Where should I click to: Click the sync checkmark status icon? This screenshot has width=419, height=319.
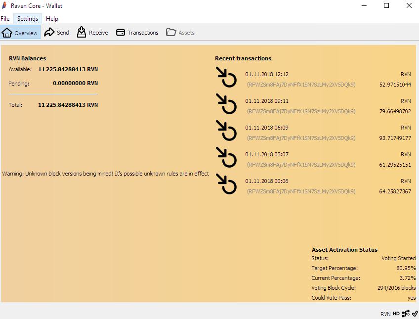415,314
